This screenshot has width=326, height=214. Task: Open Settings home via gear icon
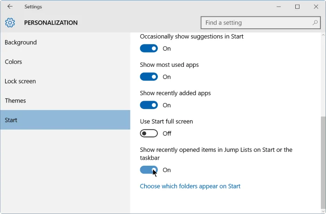coord(10,23)
